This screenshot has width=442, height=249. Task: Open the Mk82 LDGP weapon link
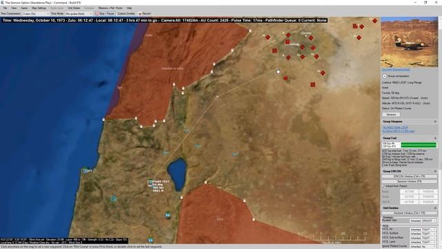(395, 127)
